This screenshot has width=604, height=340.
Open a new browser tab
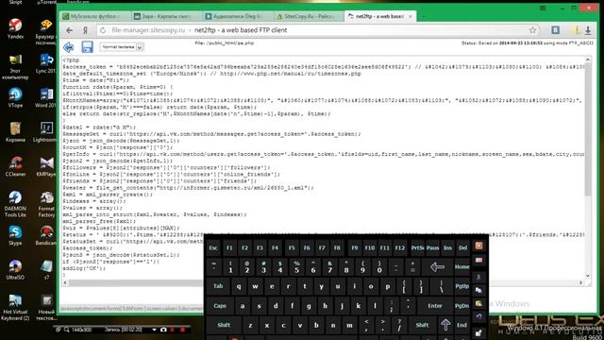click(x=423, y=16)
